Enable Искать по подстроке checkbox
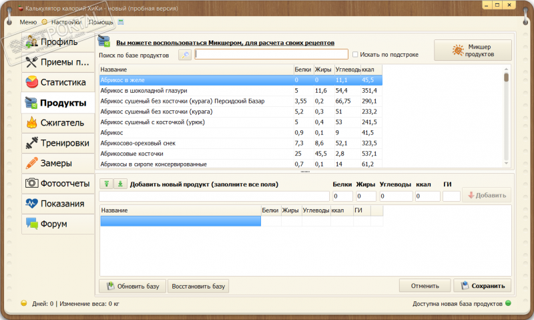This screenshot has width=534, height=320. coord(355,55)
